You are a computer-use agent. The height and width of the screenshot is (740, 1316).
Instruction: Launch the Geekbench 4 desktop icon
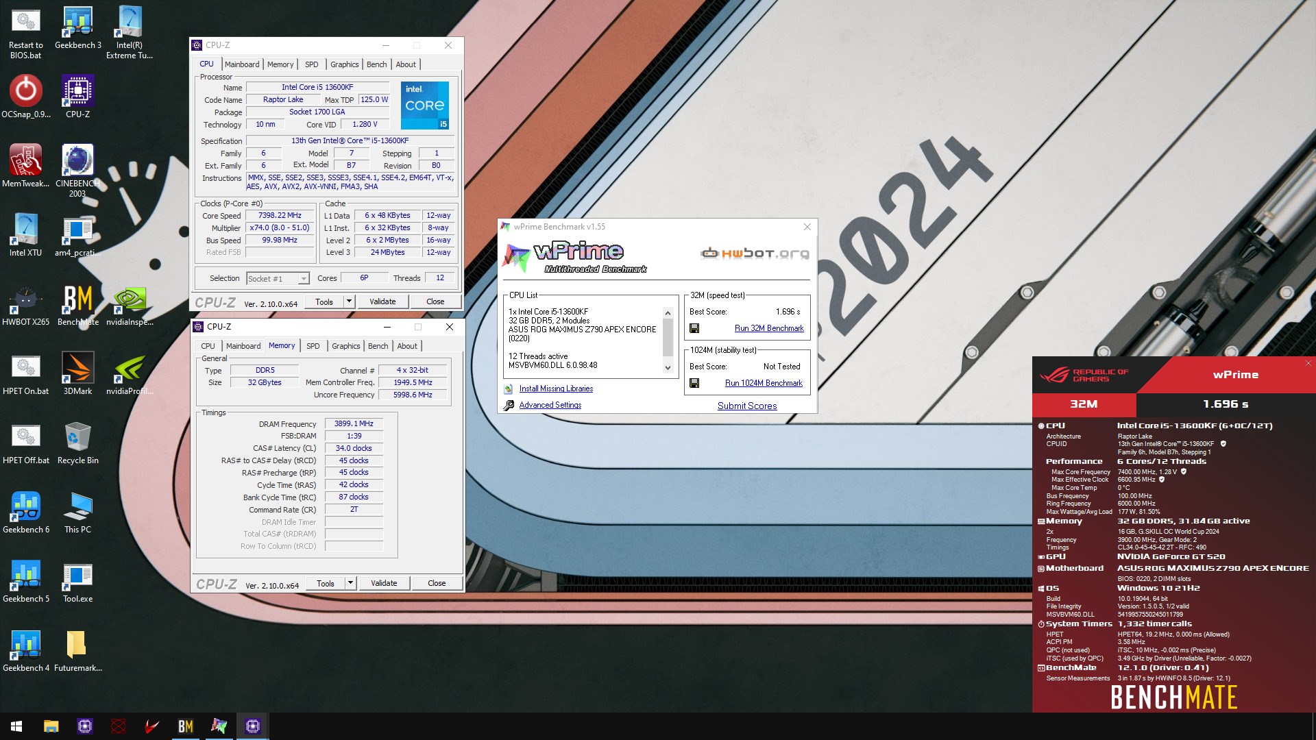click(x=26, y=650)
